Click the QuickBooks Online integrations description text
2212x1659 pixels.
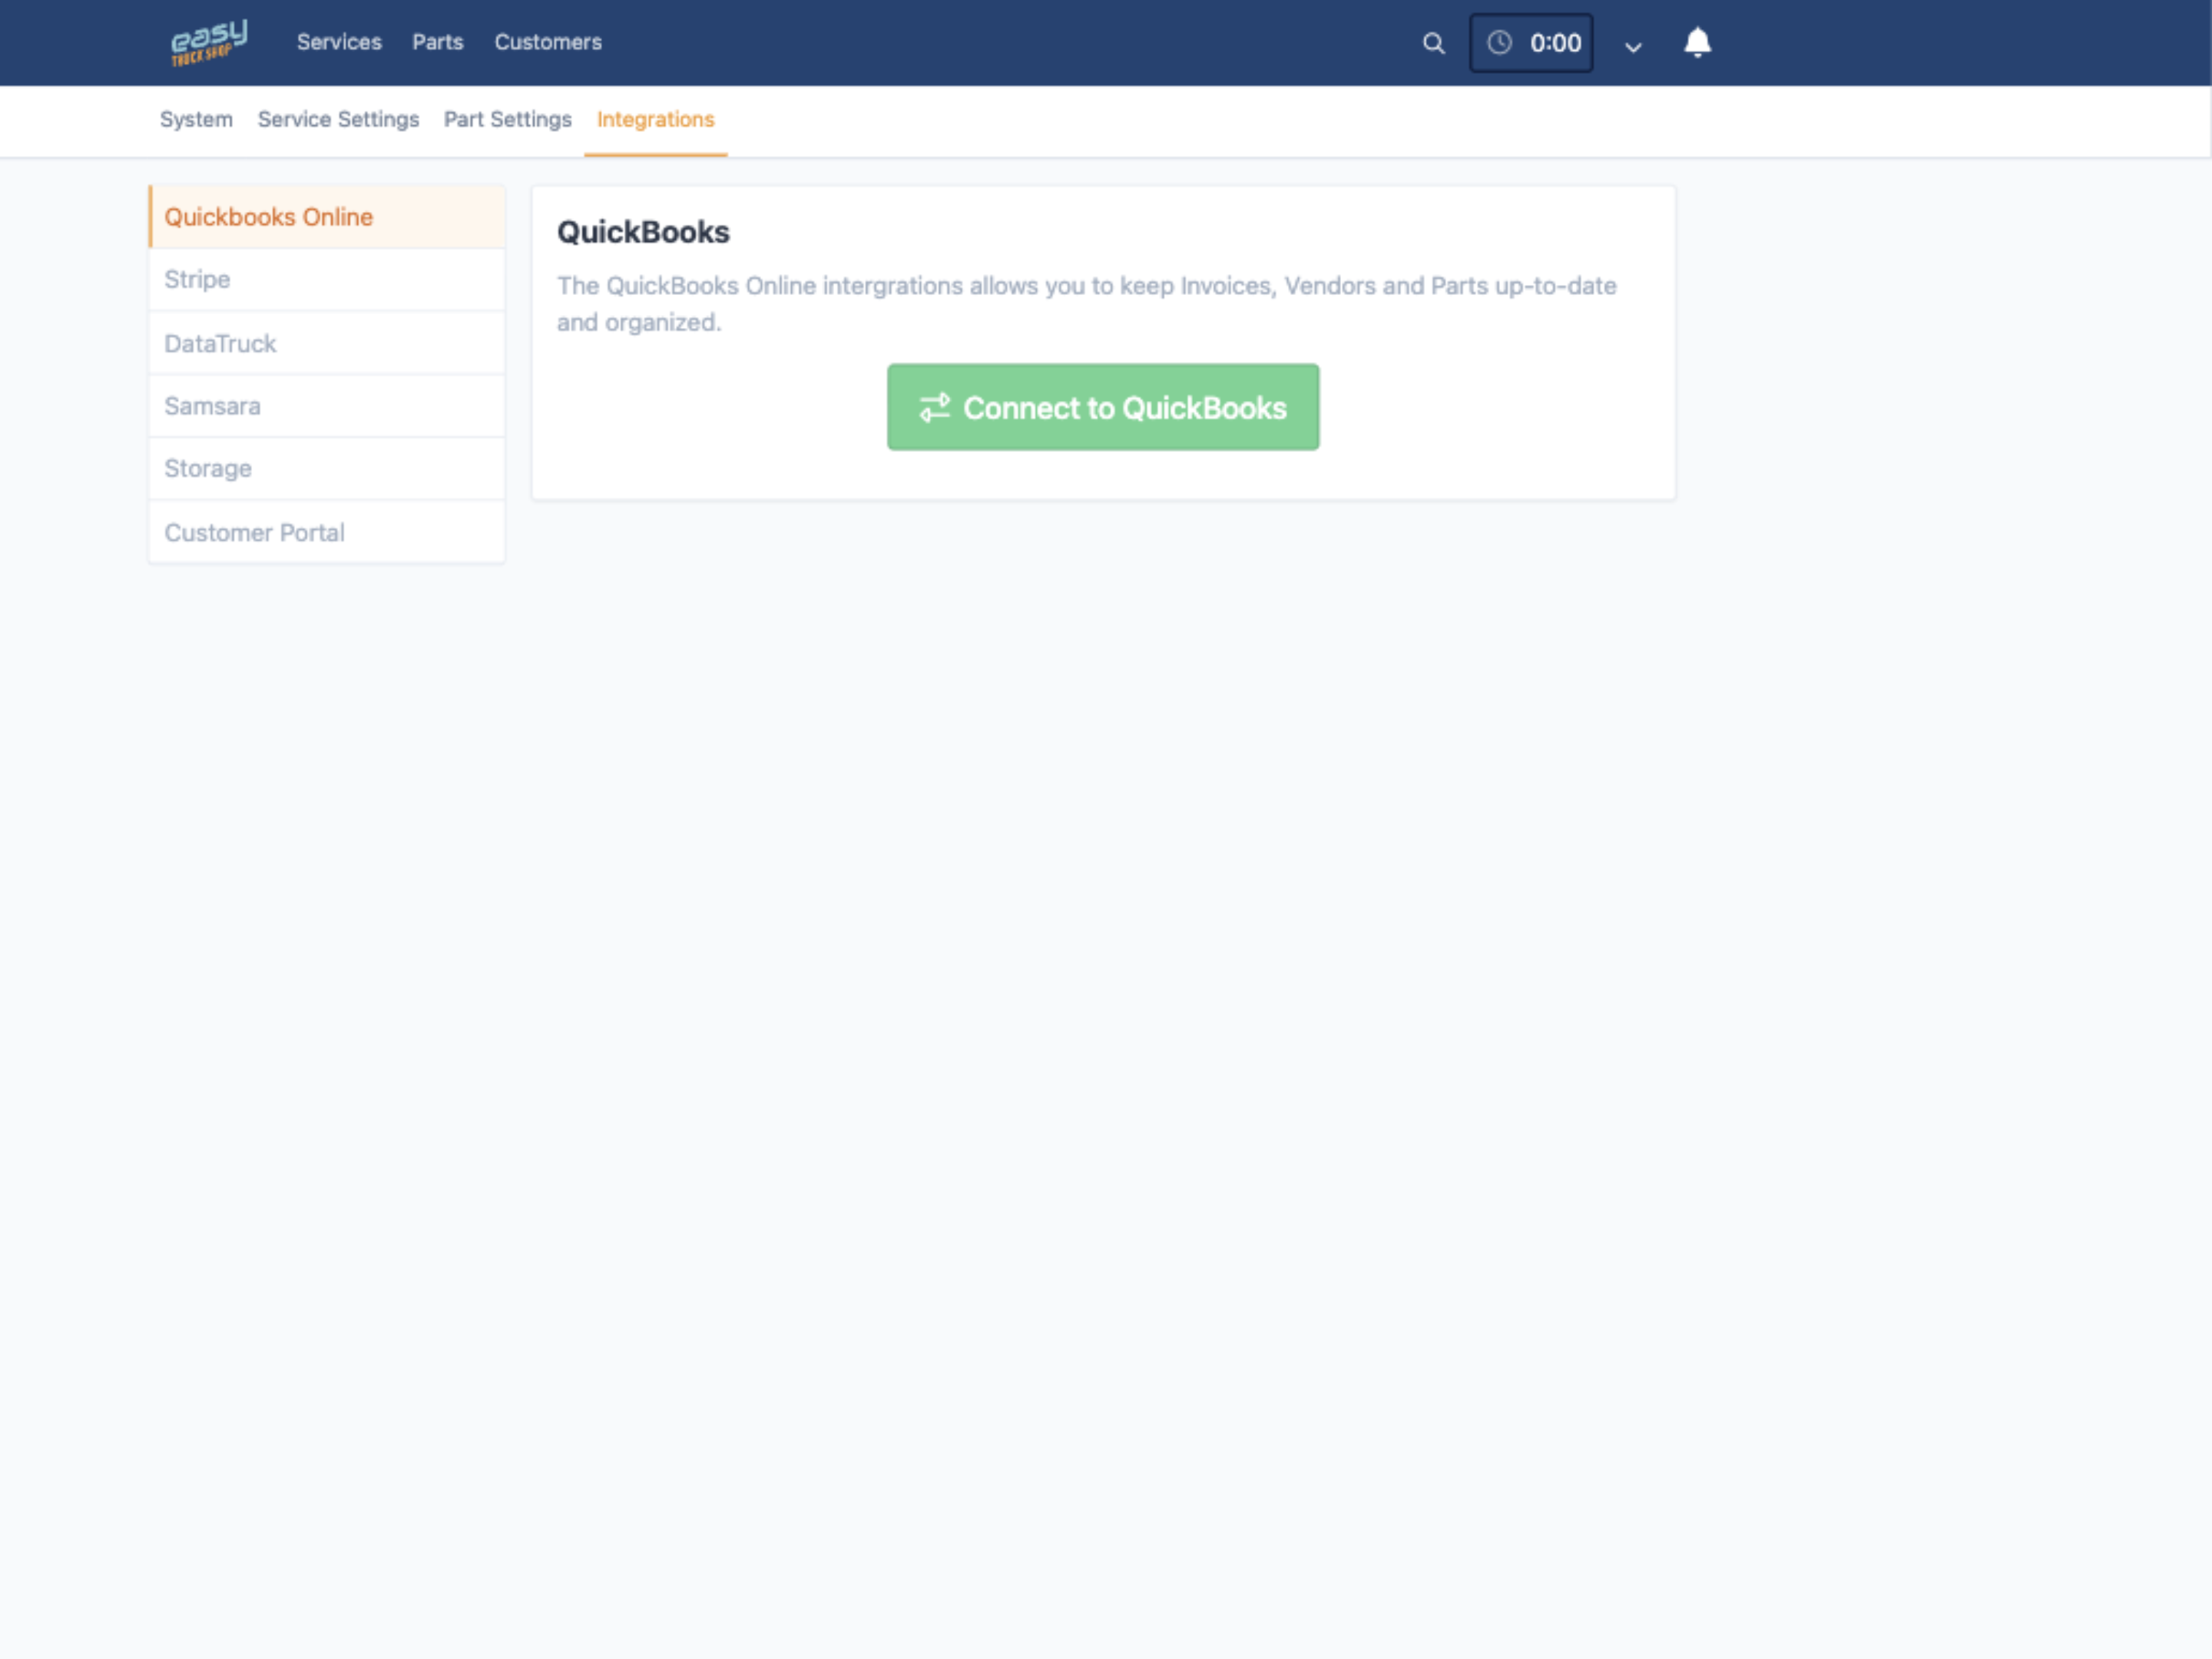(1086, 304)
